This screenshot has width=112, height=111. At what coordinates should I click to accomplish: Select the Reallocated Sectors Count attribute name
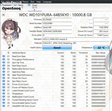(24, 69)
